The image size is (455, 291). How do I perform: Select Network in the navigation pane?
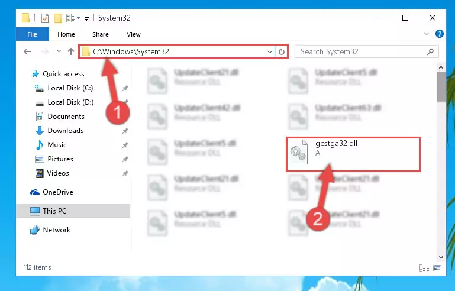point(56,229)
